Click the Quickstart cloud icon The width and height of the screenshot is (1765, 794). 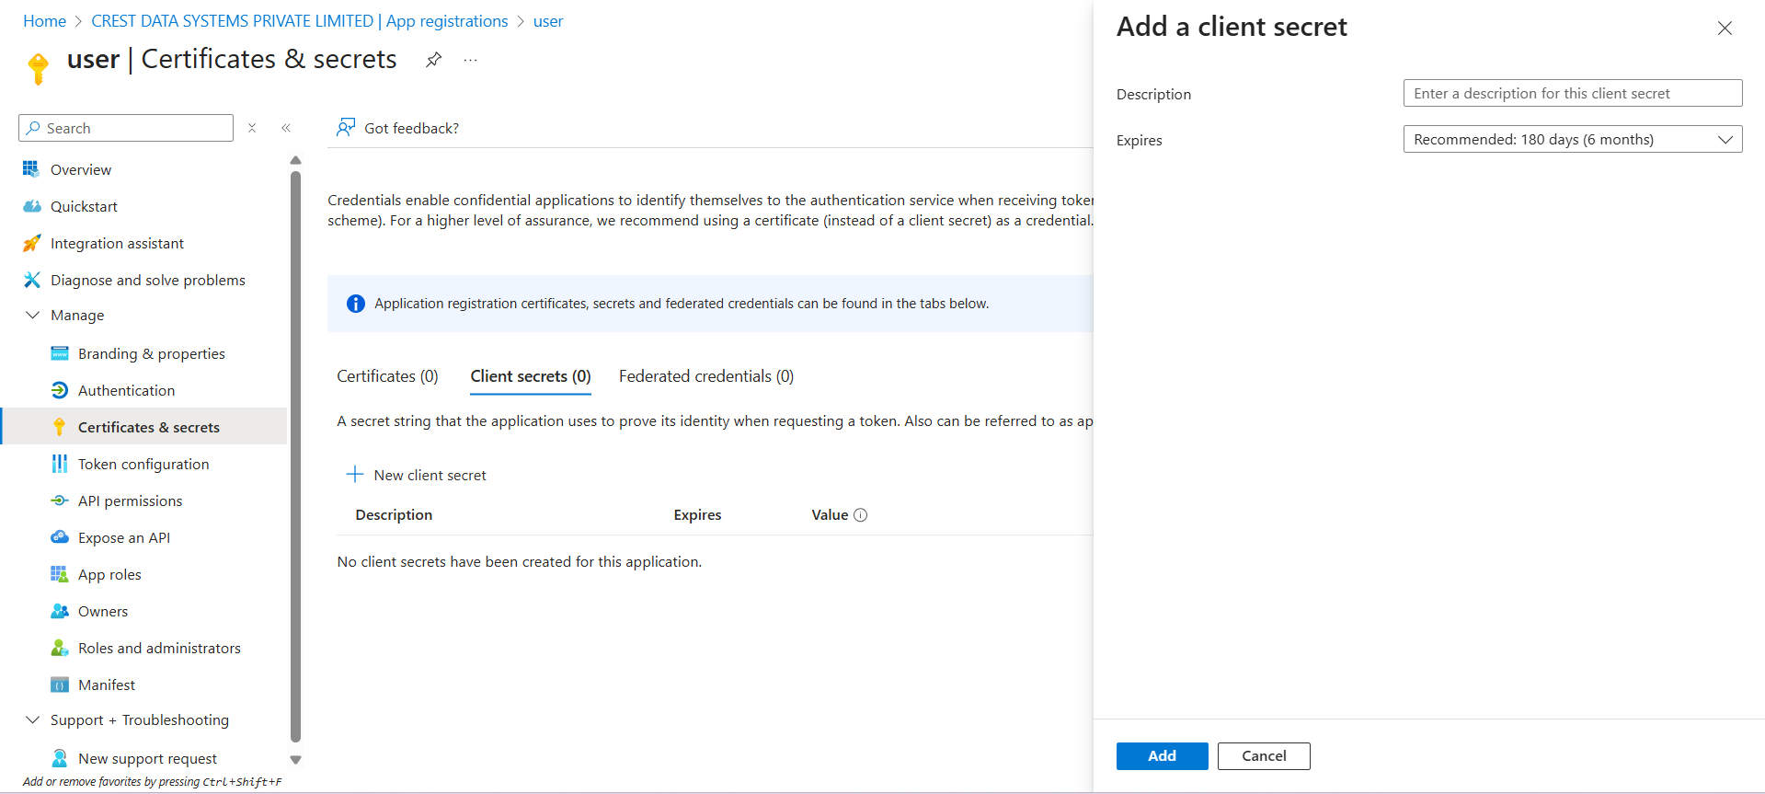point(31,206)
